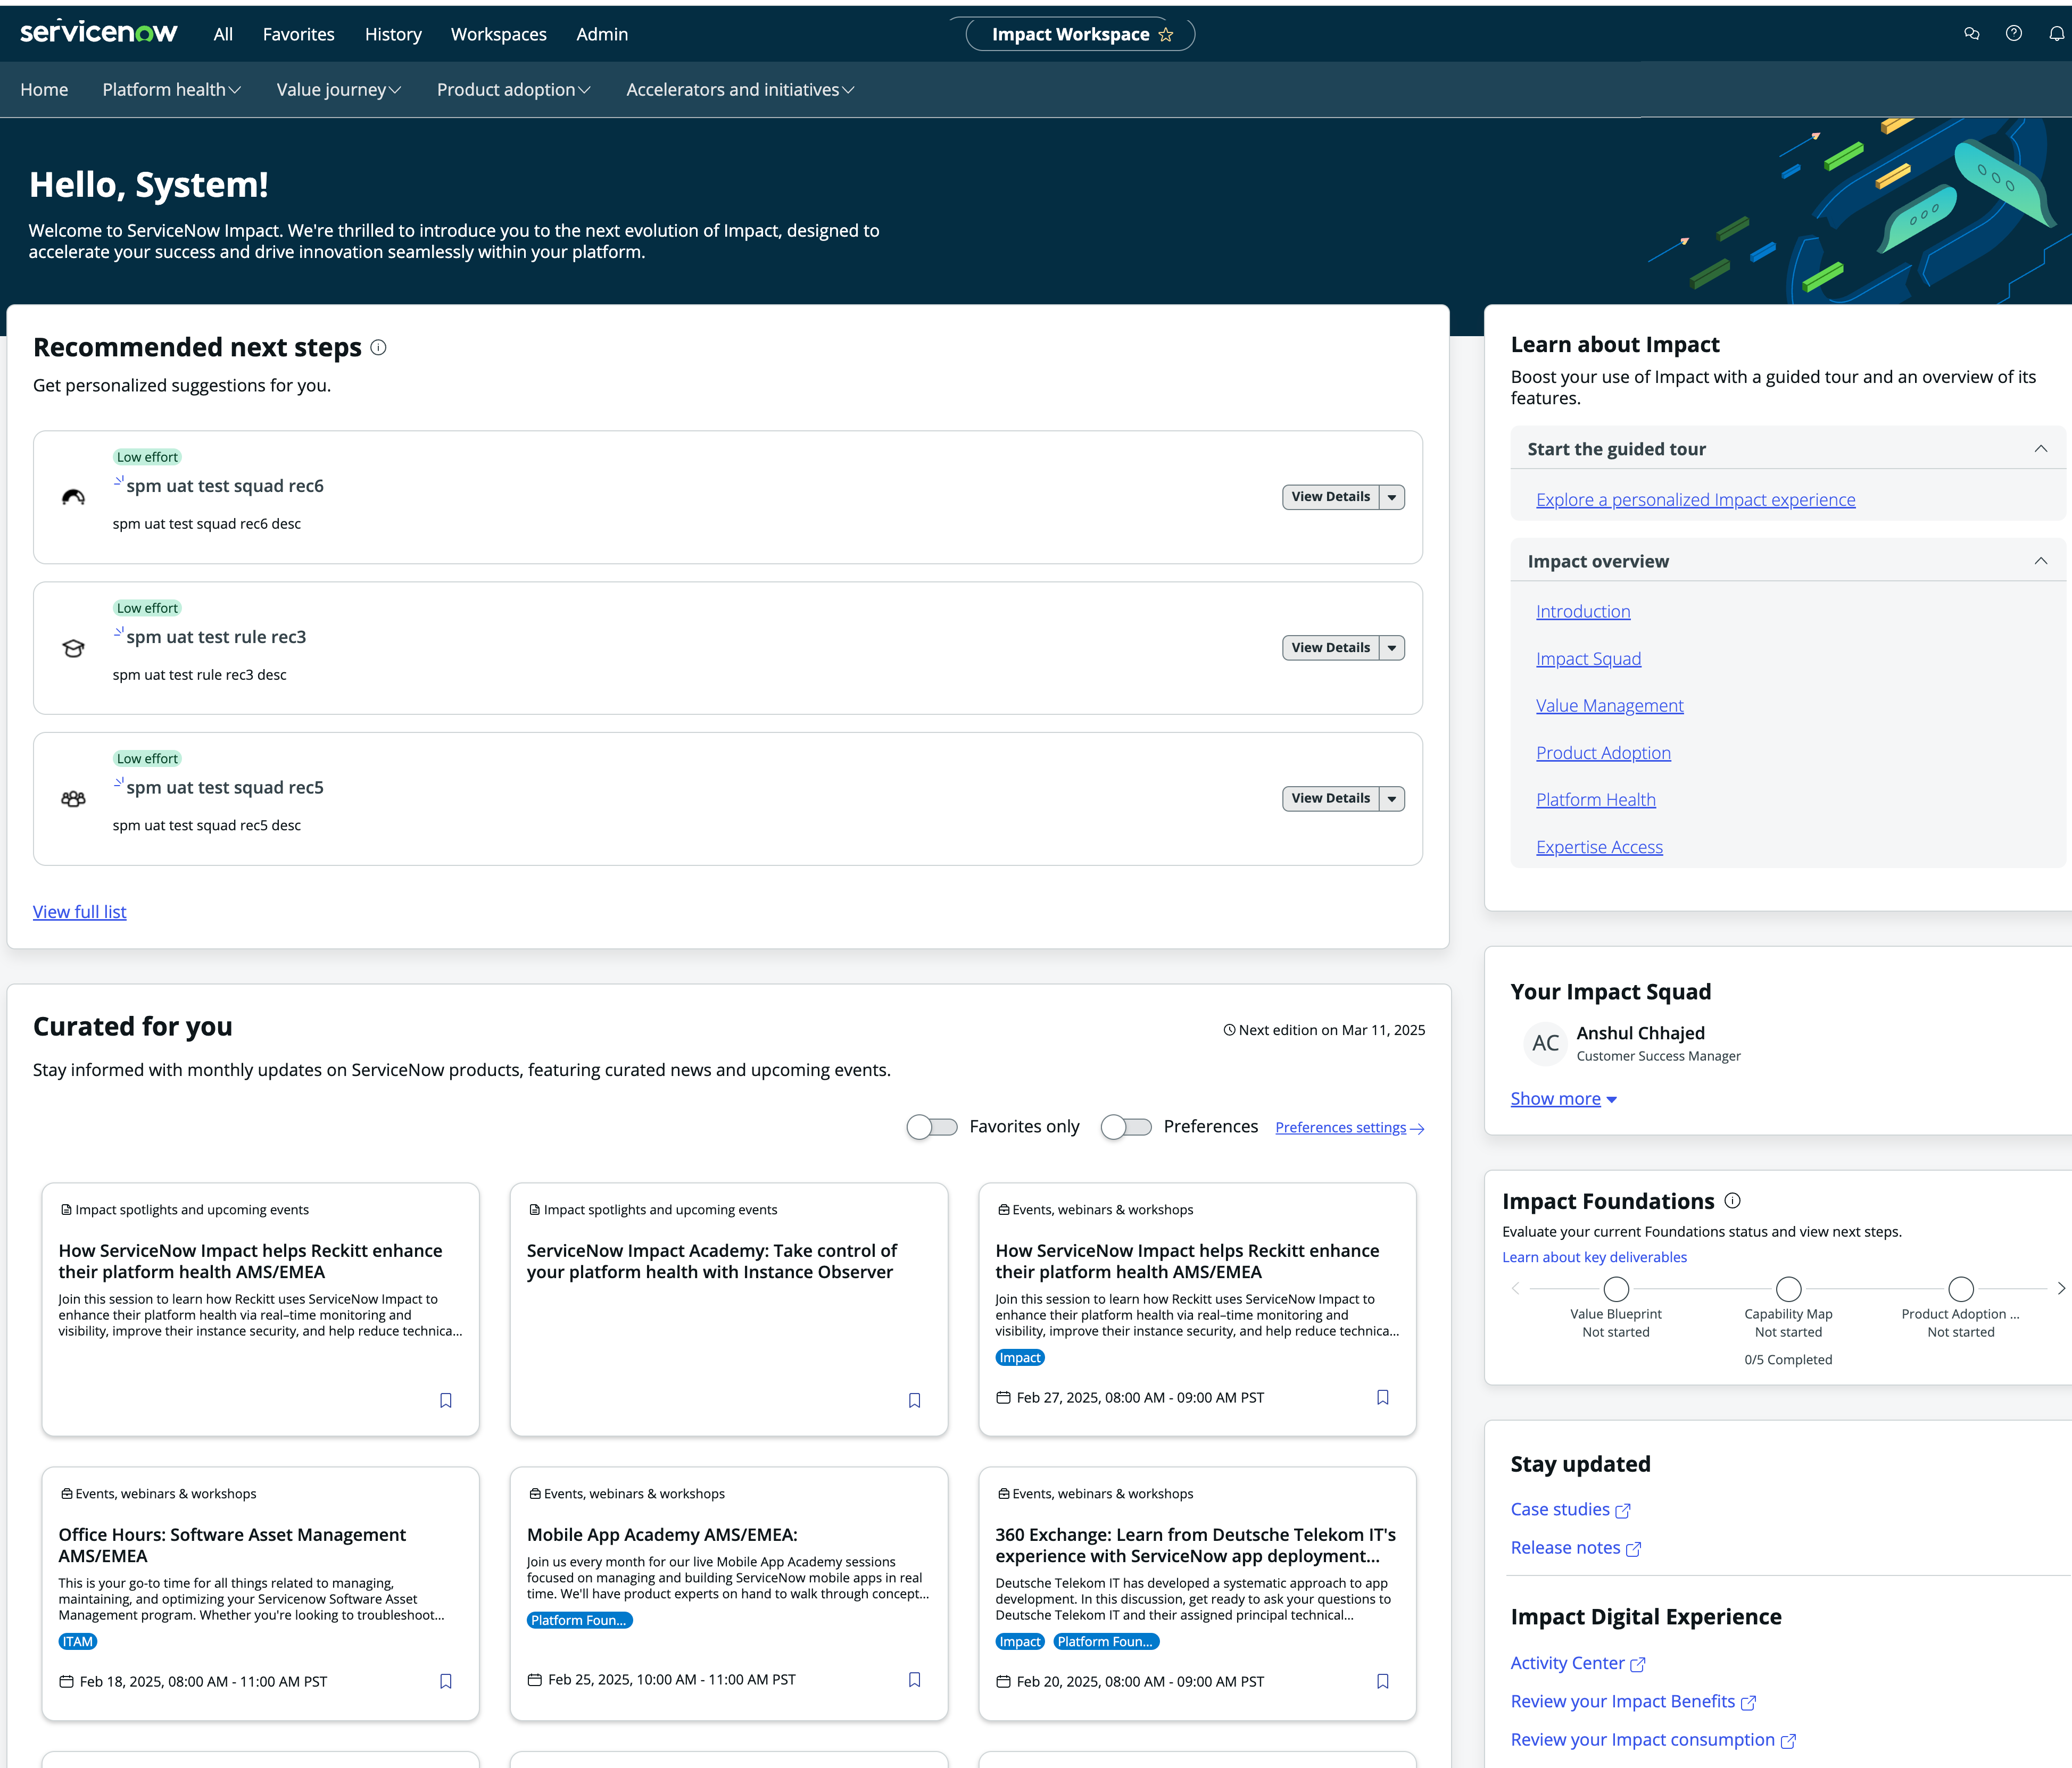Open the Workspaces menu

coord(499,34)
